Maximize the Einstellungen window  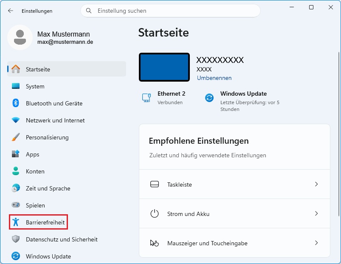(x=311, y=7)
